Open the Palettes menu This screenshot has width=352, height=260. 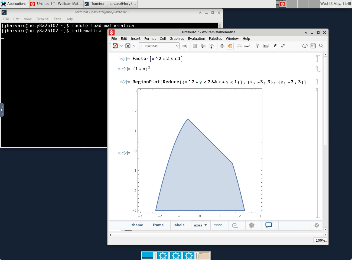pos(216,39)
